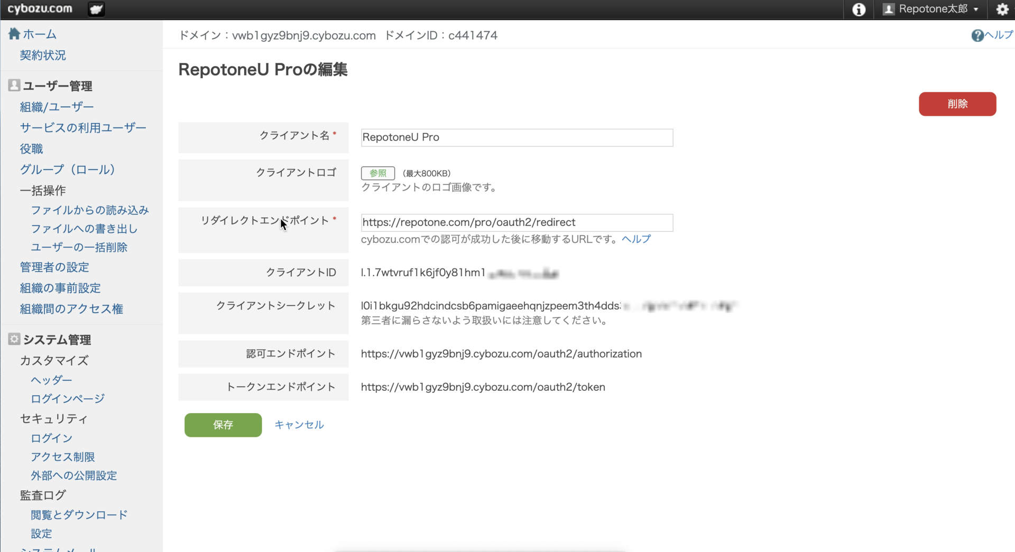Open 契約状況 in the sidebar

coord(42,55)
